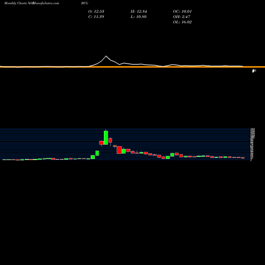Select the low price text L: 10.80
265x265 pixels.
tap(139, 17)
